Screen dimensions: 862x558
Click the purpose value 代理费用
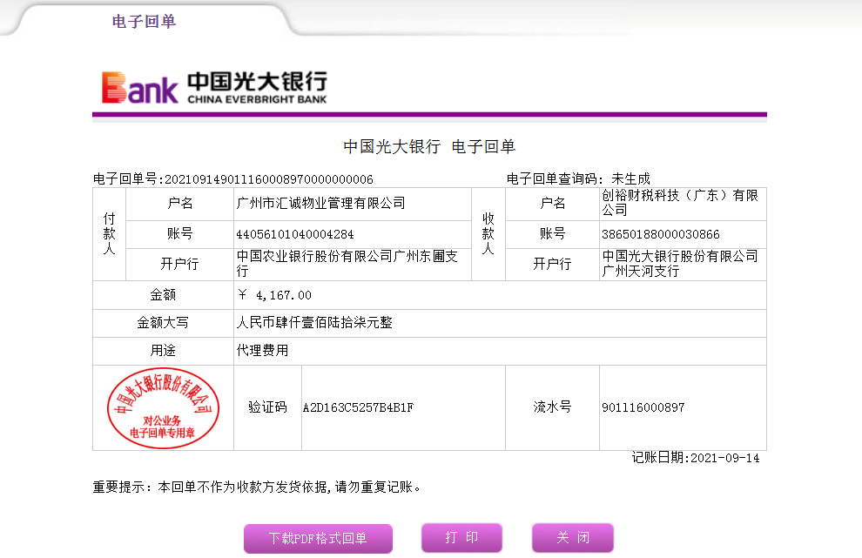coord(262,350)
